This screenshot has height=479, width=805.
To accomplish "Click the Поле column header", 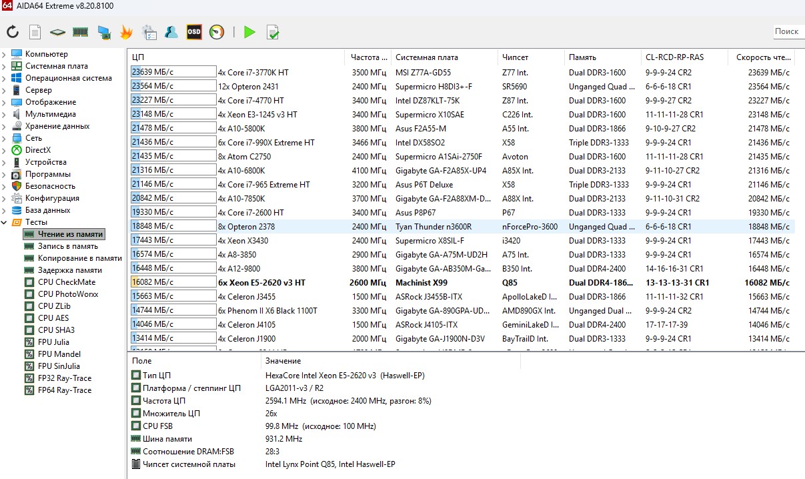I will point(193,360).
